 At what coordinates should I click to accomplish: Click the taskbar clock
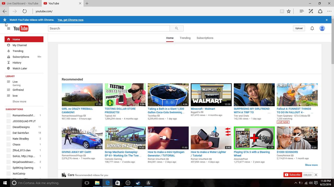pyautogui.click(x=325, y=183)
